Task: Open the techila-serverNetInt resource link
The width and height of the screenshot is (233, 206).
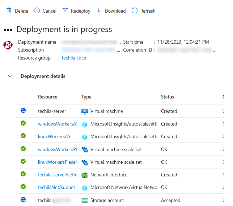Action: 57,175
